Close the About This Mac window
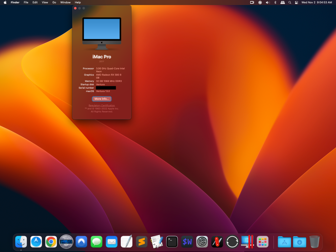Image resolution: width=336 pixels, height=252 pixels. (75, 8)
